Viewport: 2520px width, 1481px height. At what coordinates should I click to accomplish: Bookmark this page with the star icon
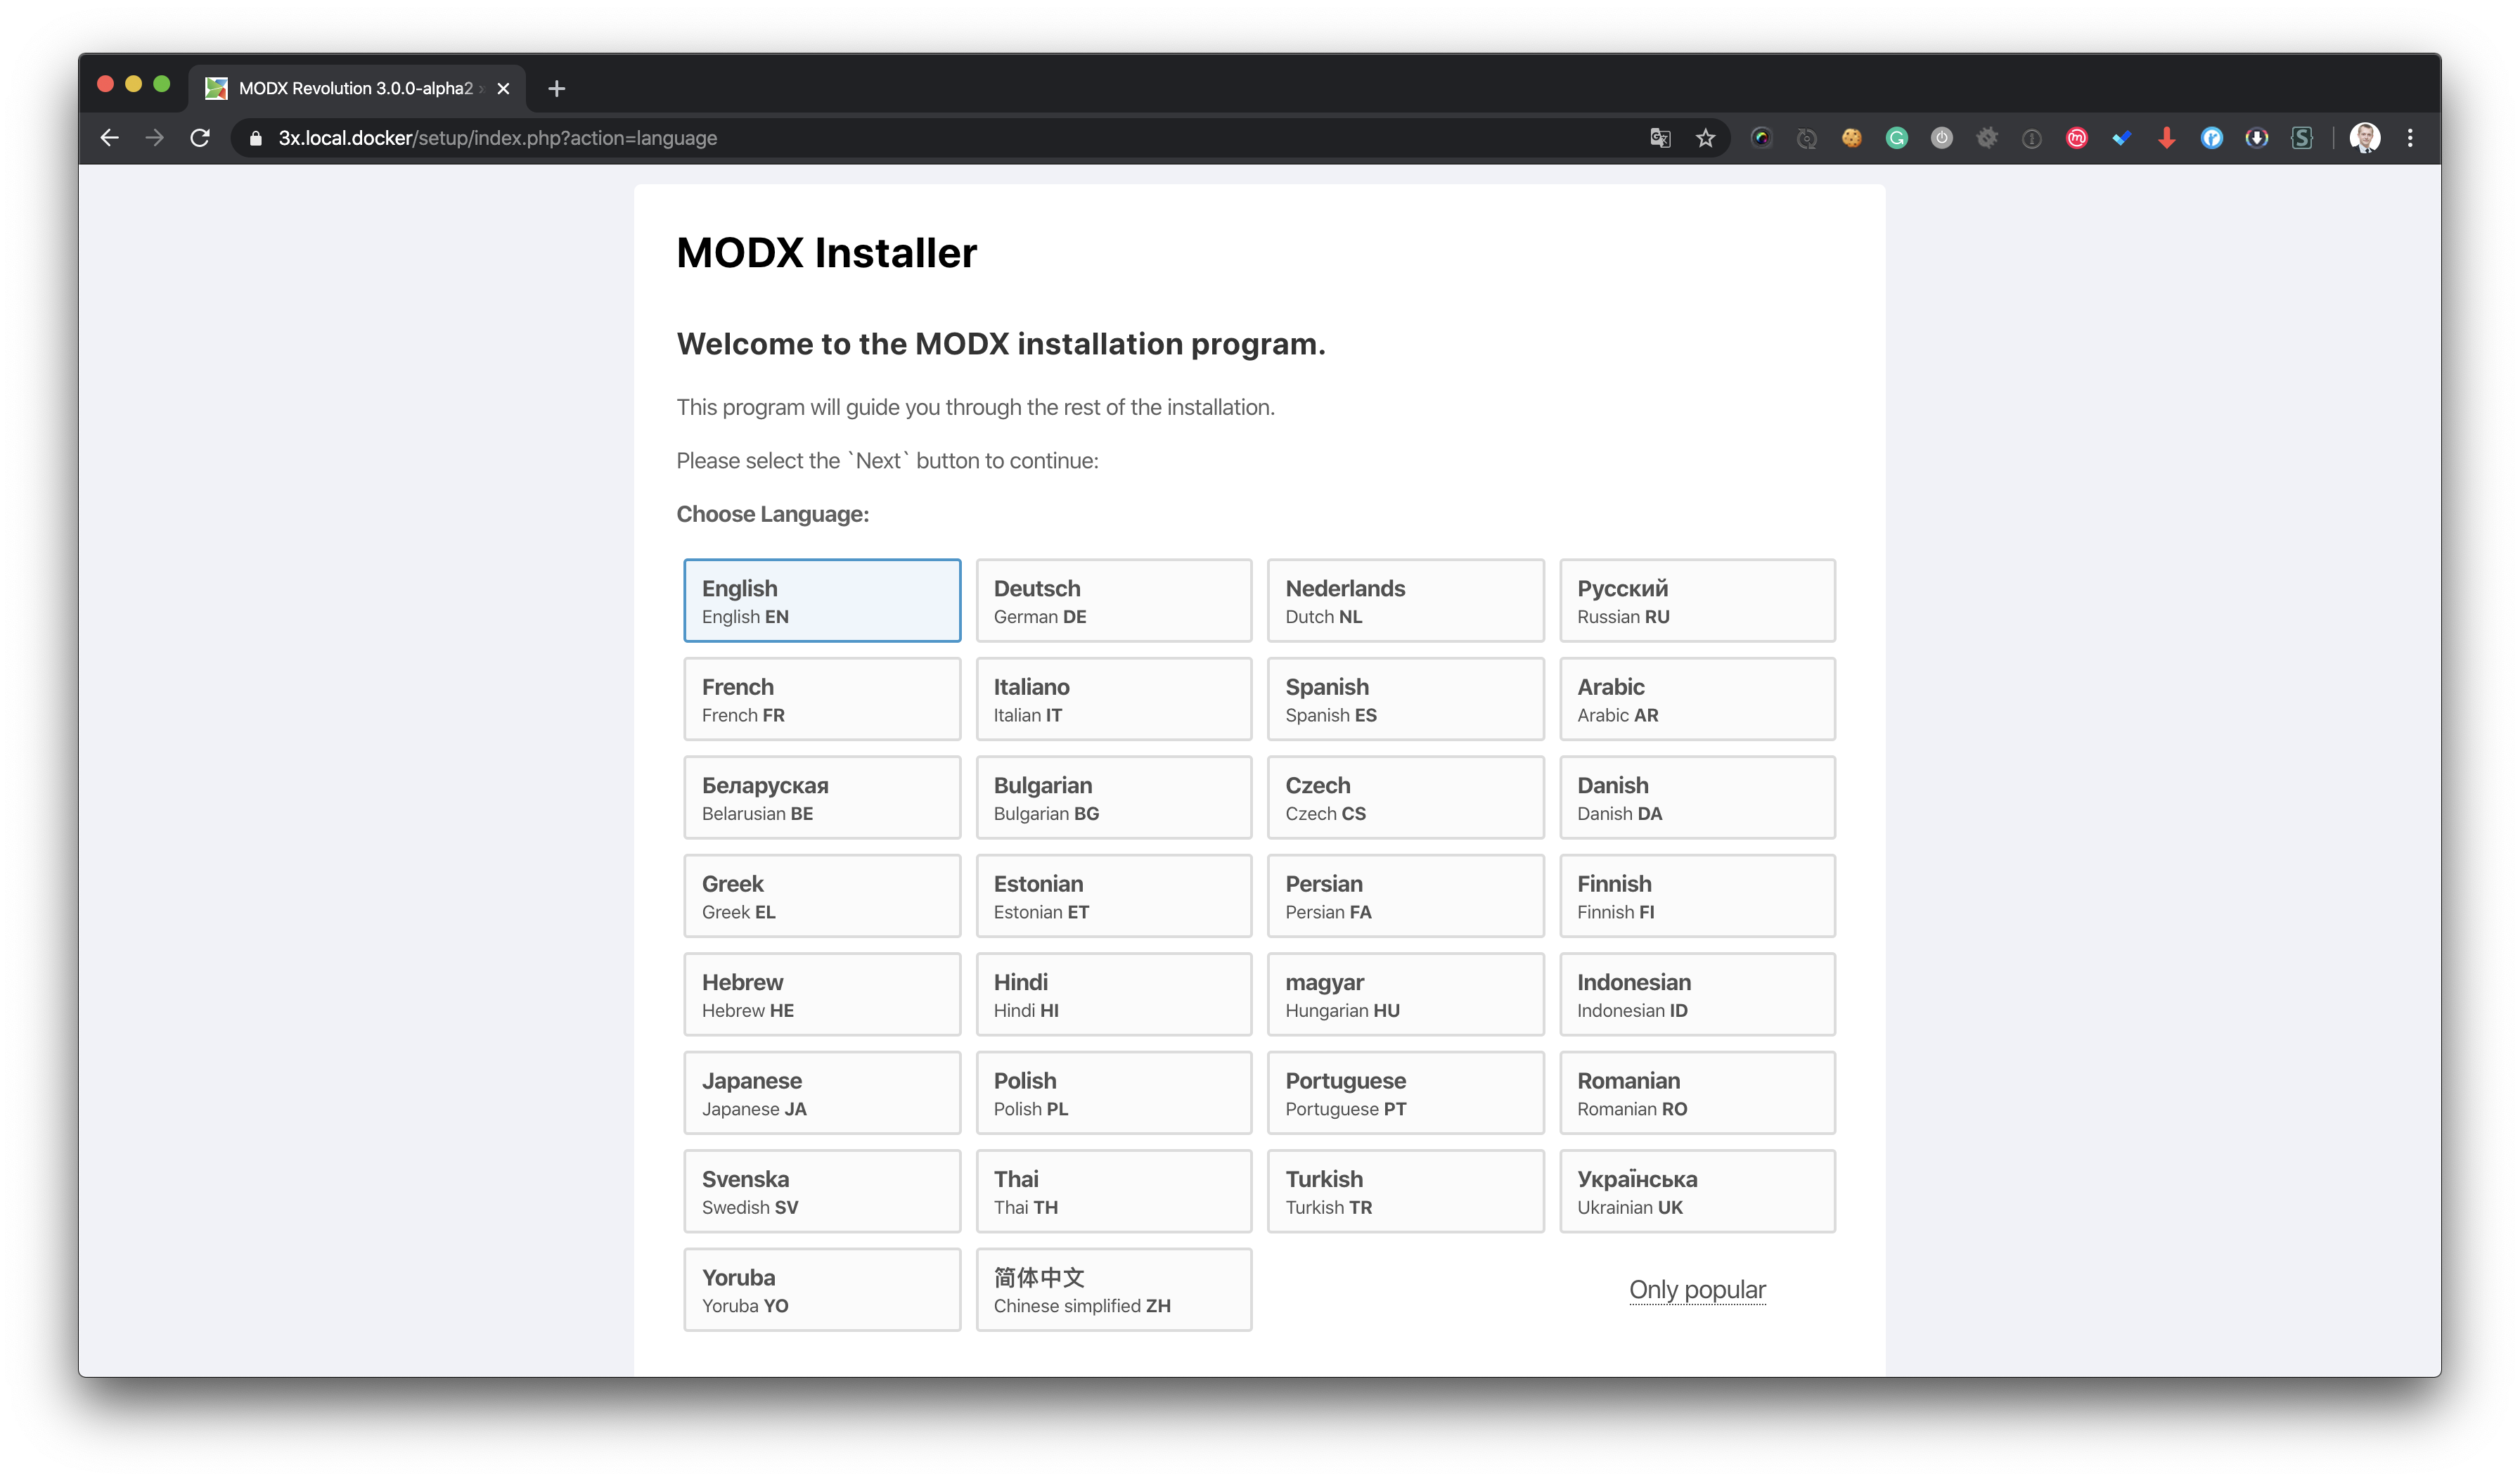point(1705,138)
